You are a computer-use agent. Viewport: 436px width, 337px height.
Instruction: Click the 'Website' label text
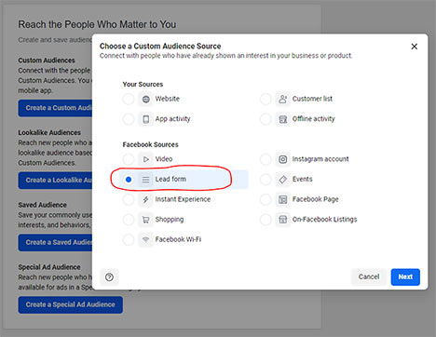168,99
